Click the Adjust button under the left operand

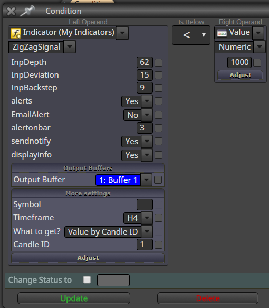coord(88,257)
